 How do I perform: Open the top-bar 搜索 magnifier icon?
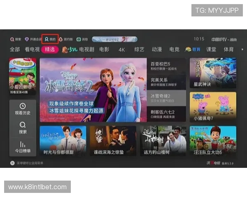click(12, 39)
